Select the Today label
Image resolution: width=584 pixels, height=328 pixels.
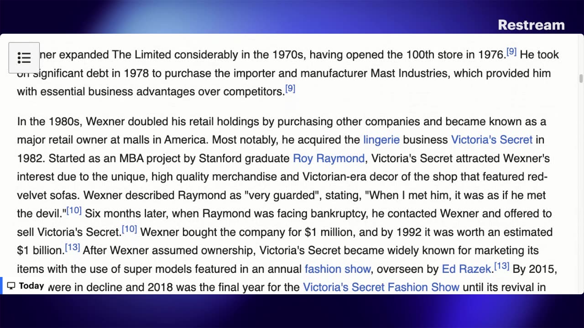31,286
